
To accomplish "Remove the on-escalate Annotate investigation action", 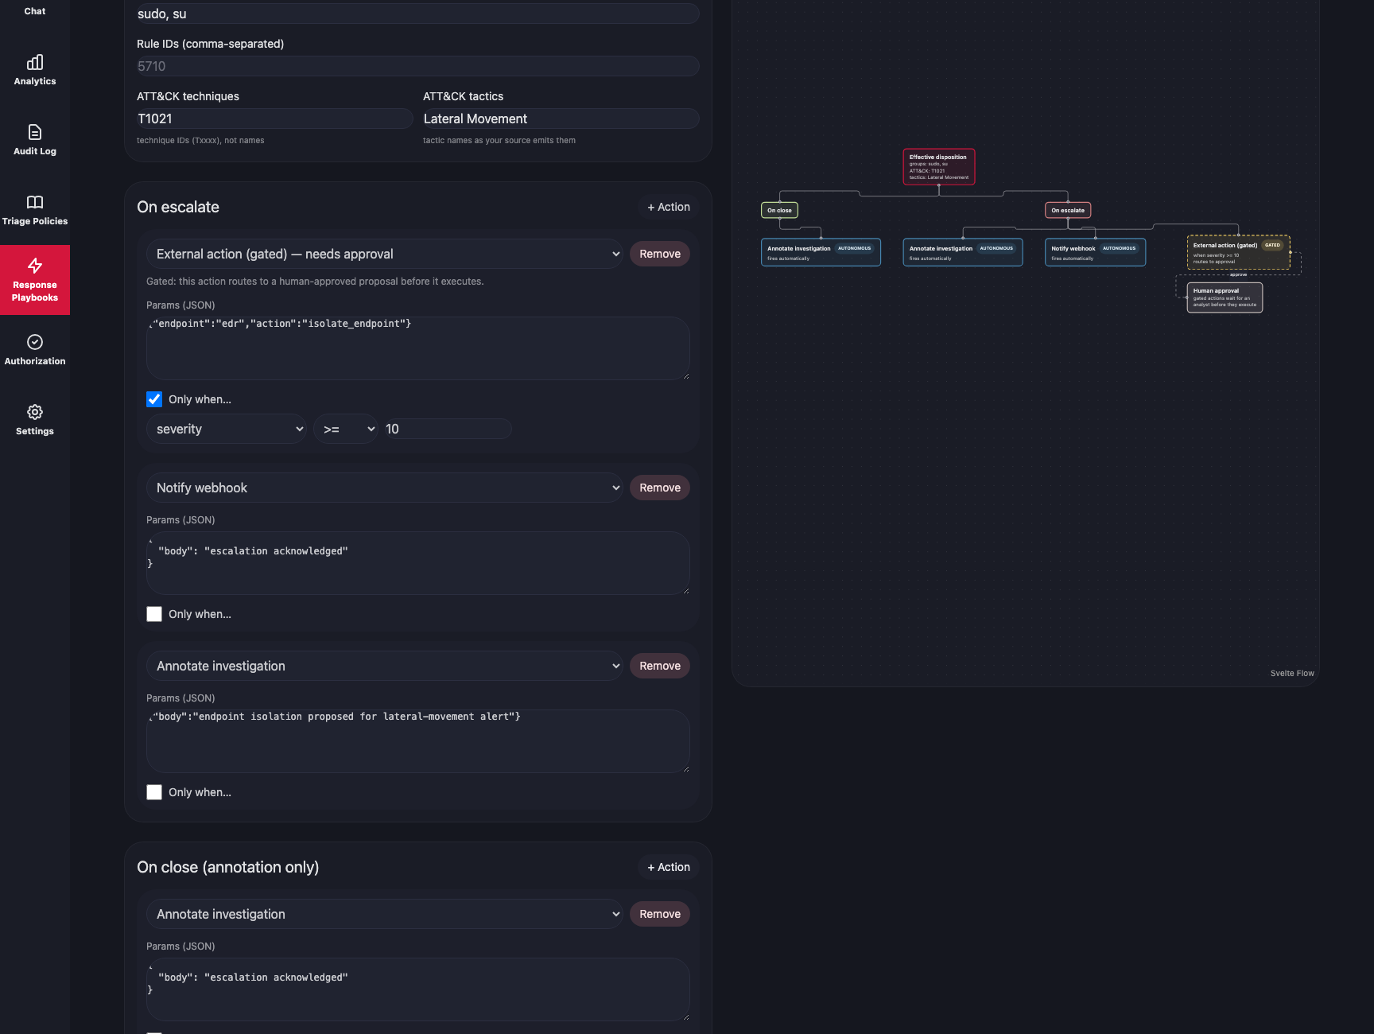I will click(660, 666).
